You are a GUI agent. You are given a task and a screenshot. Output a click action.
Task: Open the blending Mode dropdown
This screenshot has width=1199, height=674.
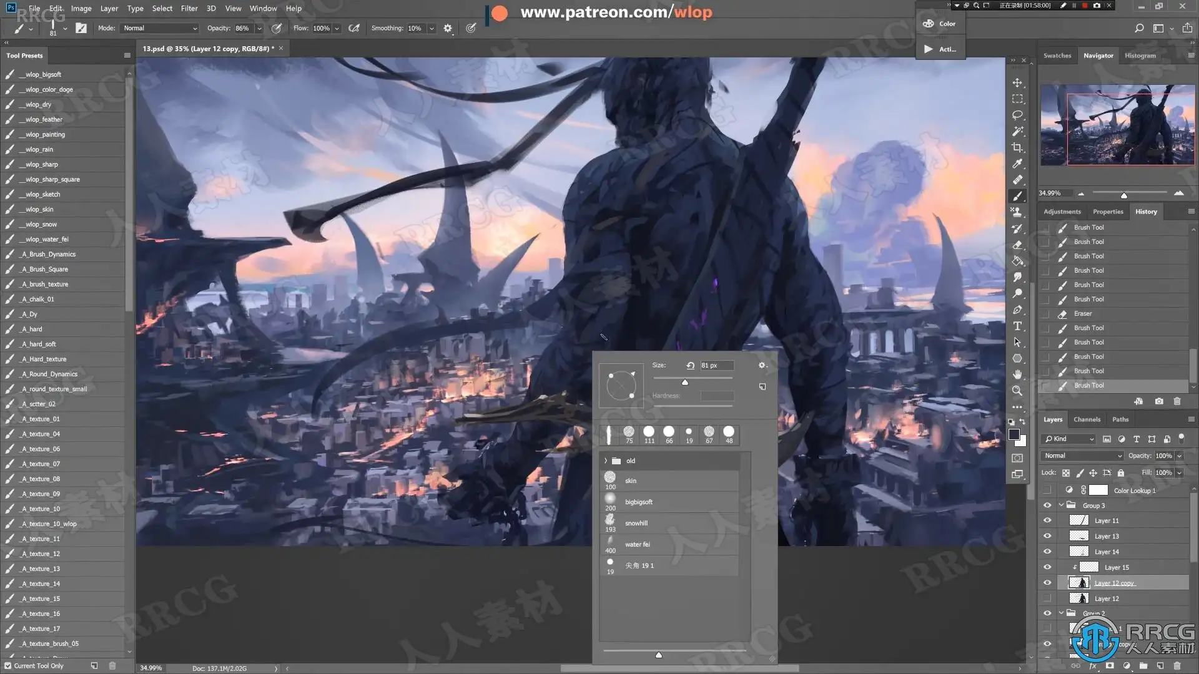click(160, 28)
